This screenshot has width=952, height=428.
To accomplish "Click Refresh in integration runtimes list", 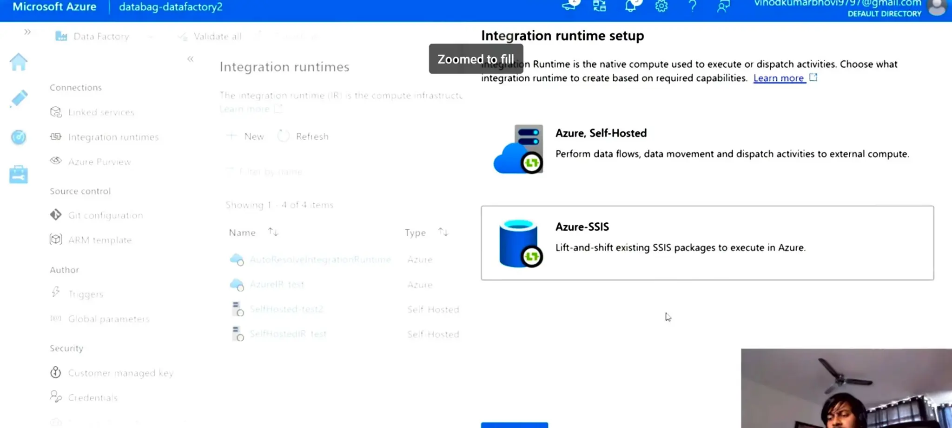I will (303, 136).
